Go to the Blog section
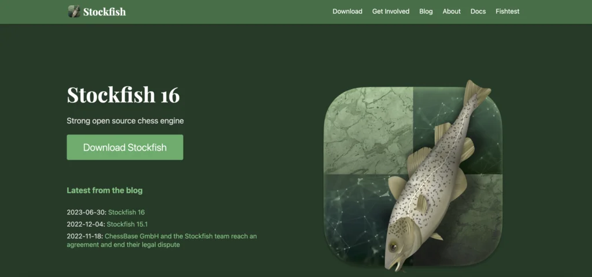592x277 pixels. [426, 12]
